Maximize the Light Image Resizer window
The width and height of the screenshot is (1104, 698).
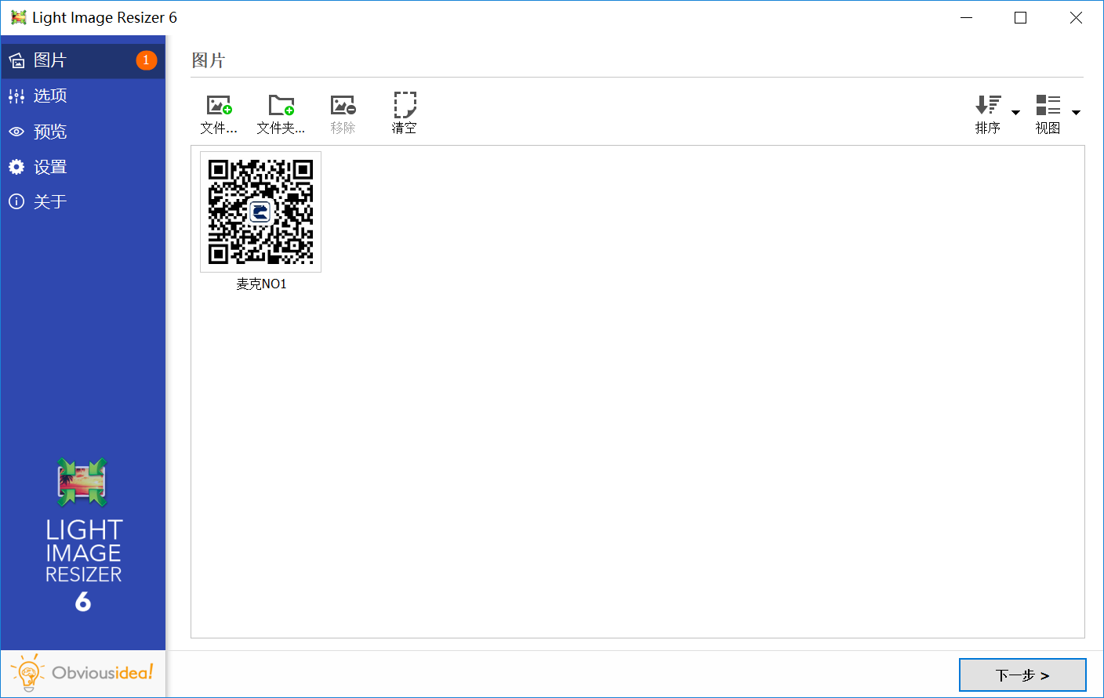pyautogui.click(x=1020, y=17)
